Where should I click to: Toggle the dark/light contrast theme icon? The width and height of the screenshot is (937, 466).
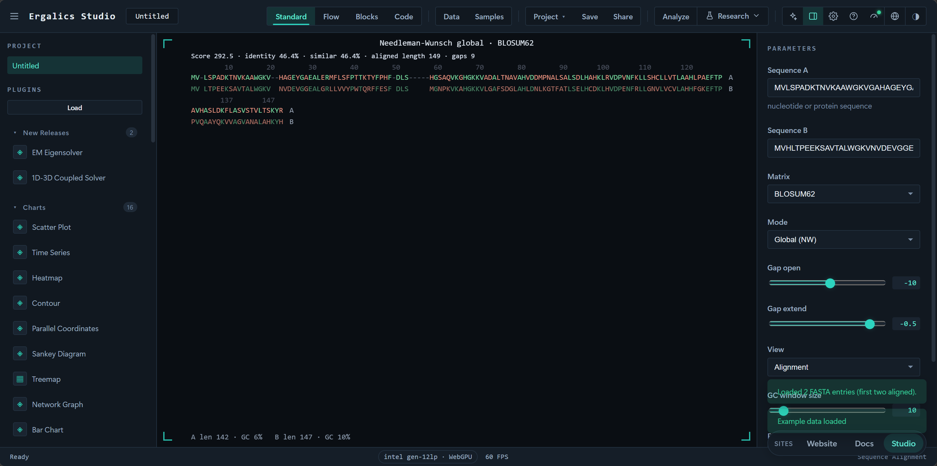pos(916,16)
